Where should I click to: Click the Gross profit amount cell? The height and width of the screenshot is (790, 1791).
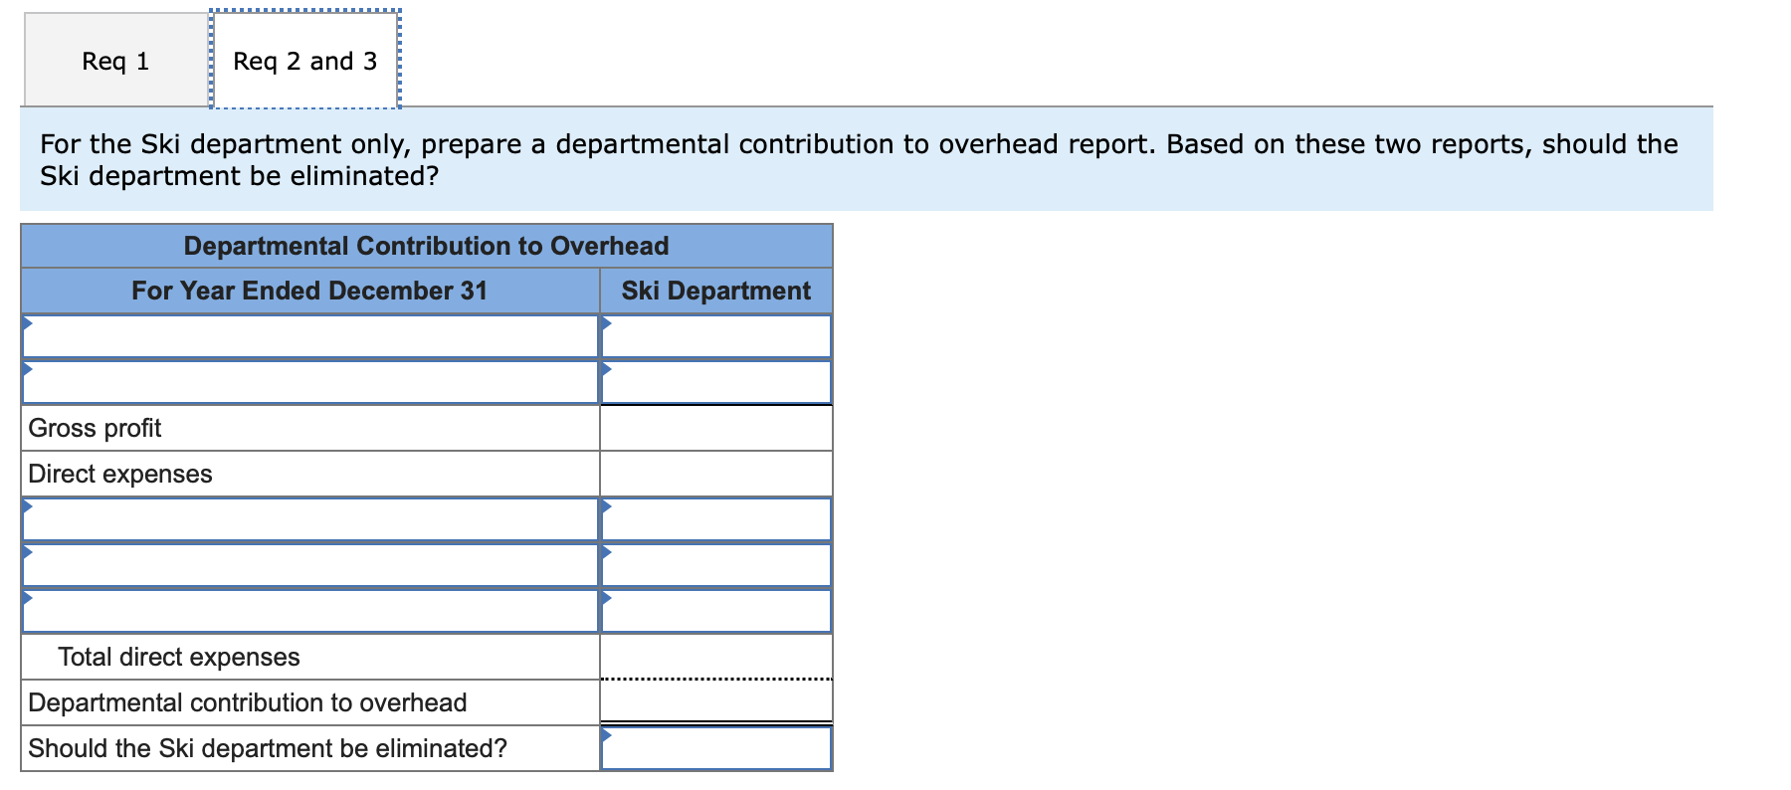[x=716, y=428]
